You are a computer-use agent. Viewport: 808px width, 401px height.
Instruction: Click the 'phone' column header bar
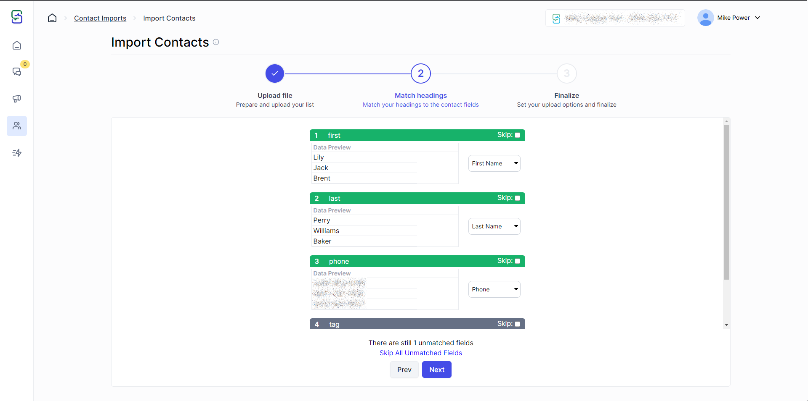coord(417,261)
